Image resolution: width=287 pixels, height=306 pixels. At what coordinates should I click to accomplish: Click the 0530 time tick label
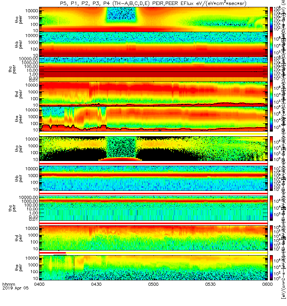pos(210,284)
